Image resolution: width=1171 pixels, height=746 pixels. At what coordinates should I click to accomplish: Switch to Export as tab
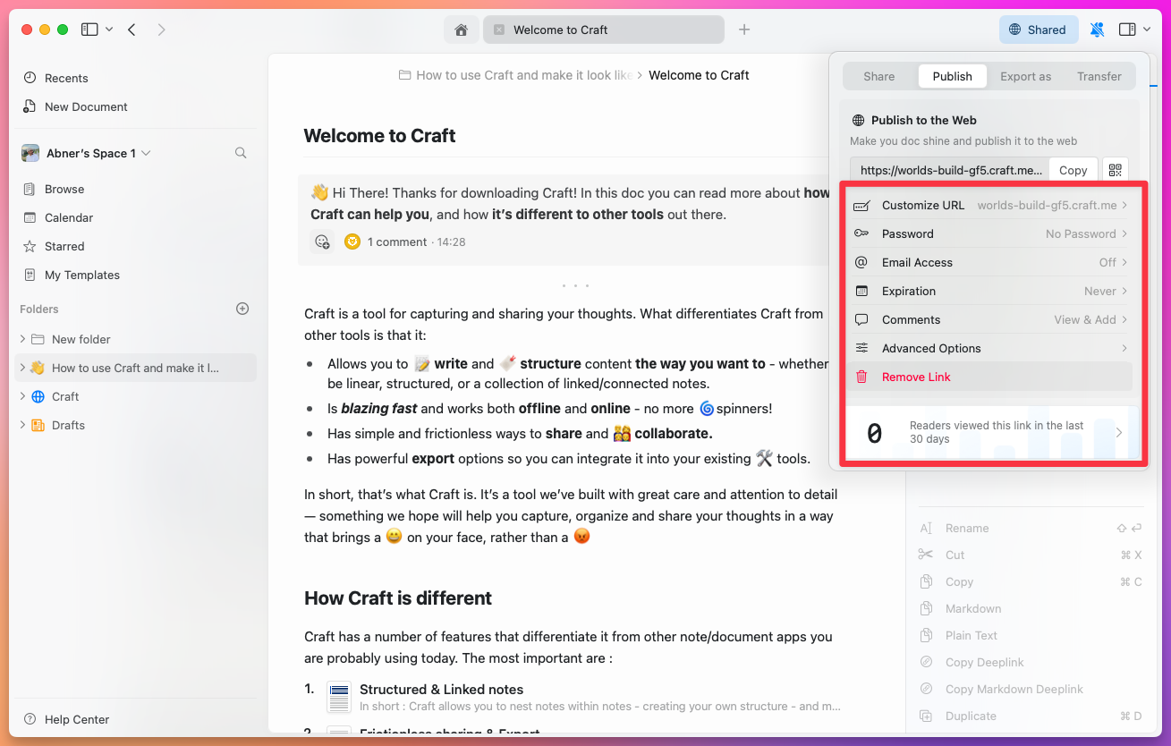click(x=1025, y=76)
